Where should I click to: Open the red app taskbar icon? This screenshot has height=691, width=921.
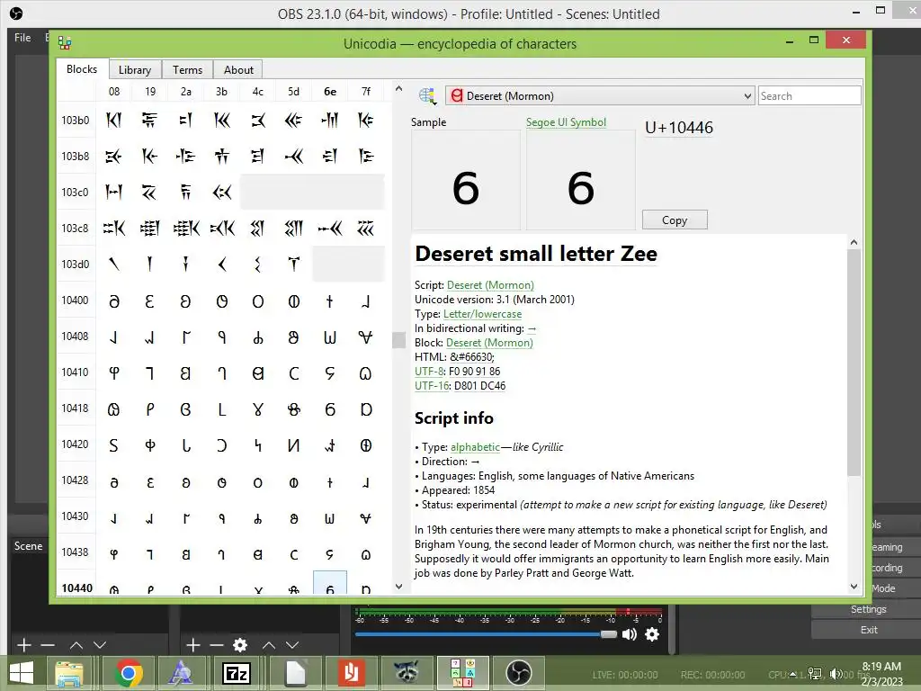pyautogui.click(x=352, y=673)
